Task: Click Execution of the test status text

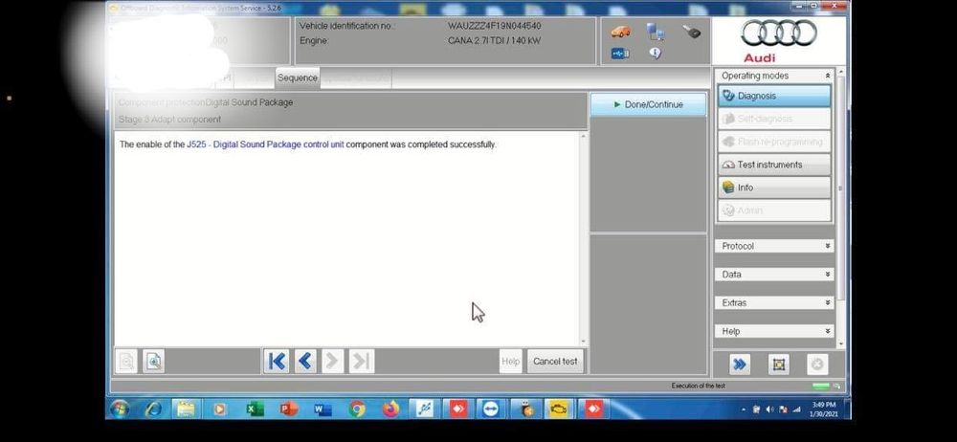Action: pyautogui.click(x=699, y=386)
